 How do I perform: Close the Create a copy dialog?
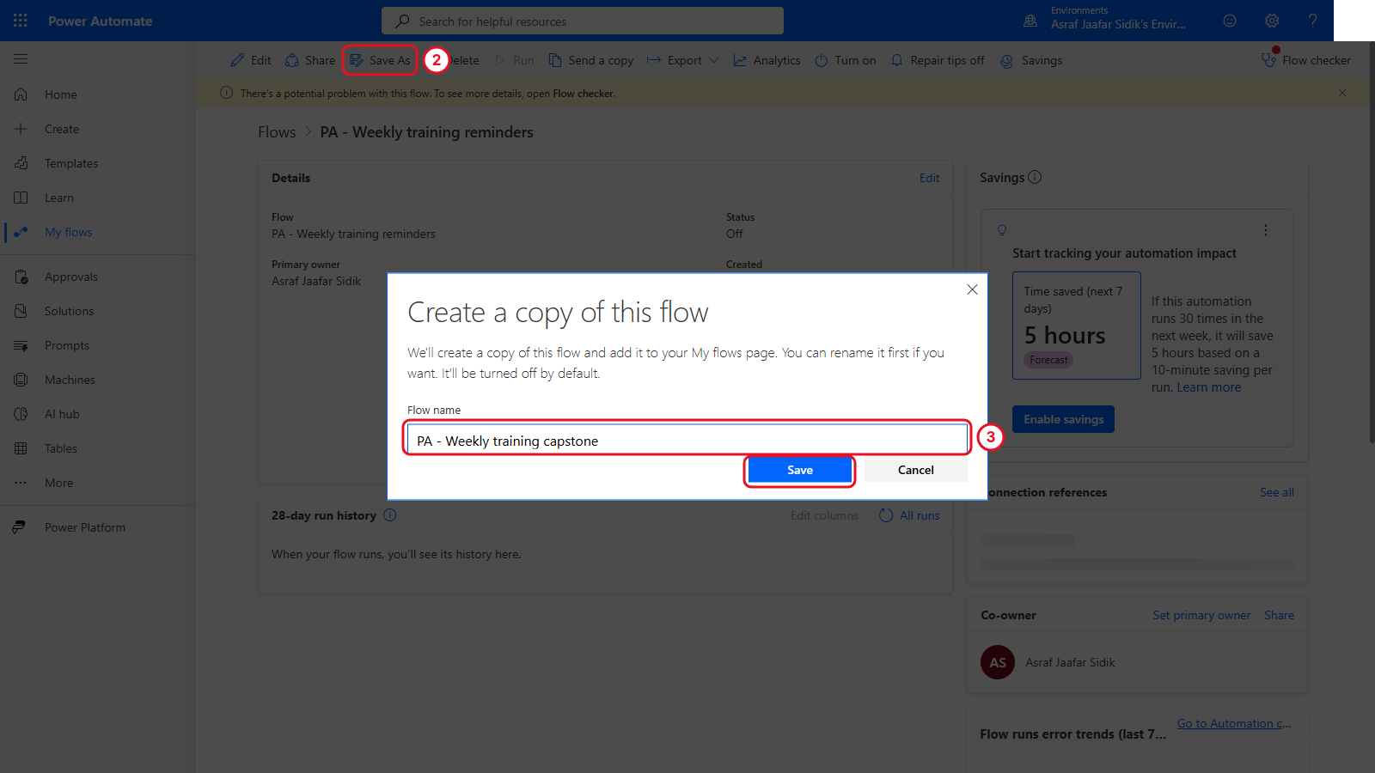[x=972, y=289]
